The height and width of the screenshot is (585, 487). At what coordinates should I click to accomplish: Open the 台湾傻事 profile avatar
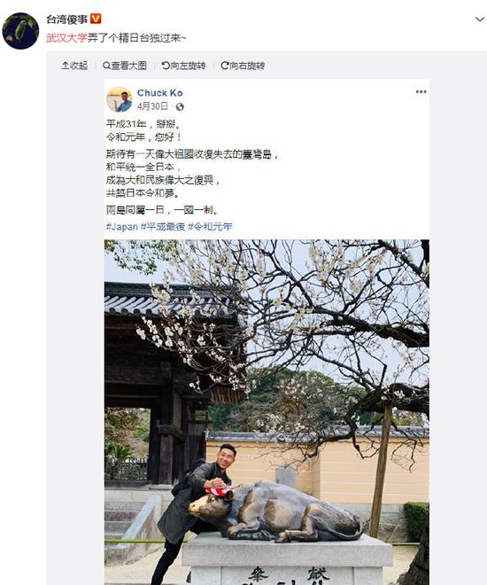20,31
